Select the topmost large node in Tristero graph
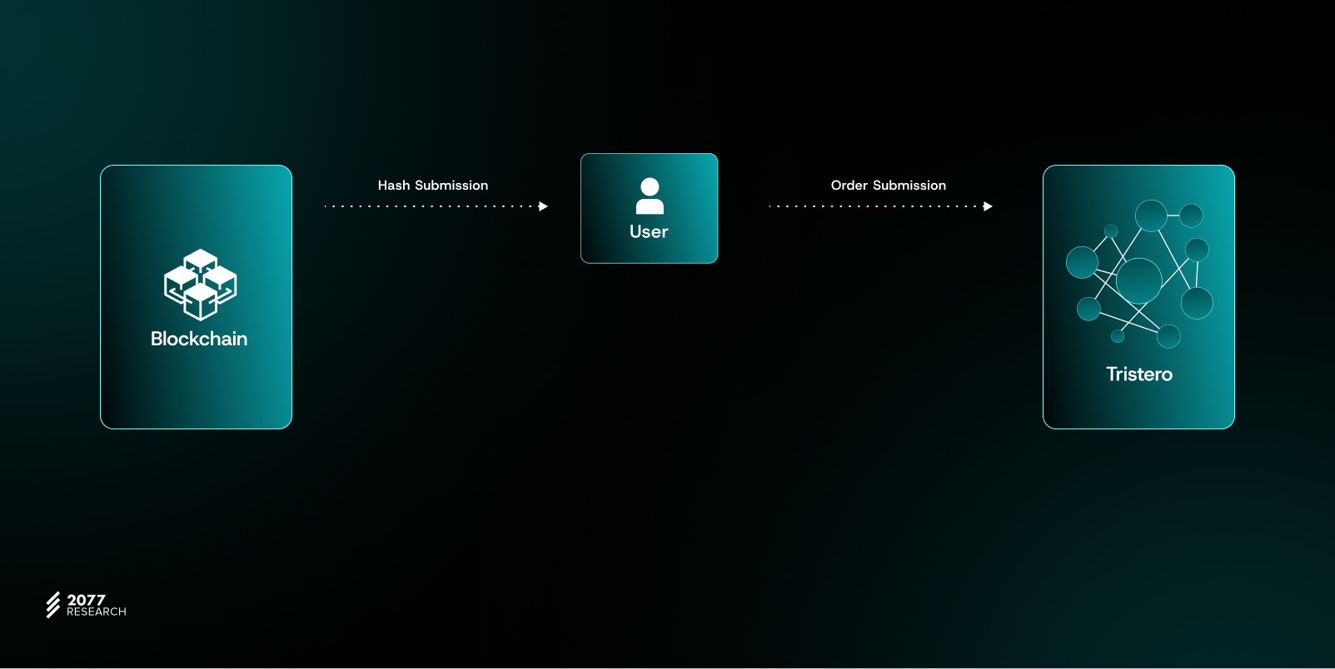 pos(1151,216)
